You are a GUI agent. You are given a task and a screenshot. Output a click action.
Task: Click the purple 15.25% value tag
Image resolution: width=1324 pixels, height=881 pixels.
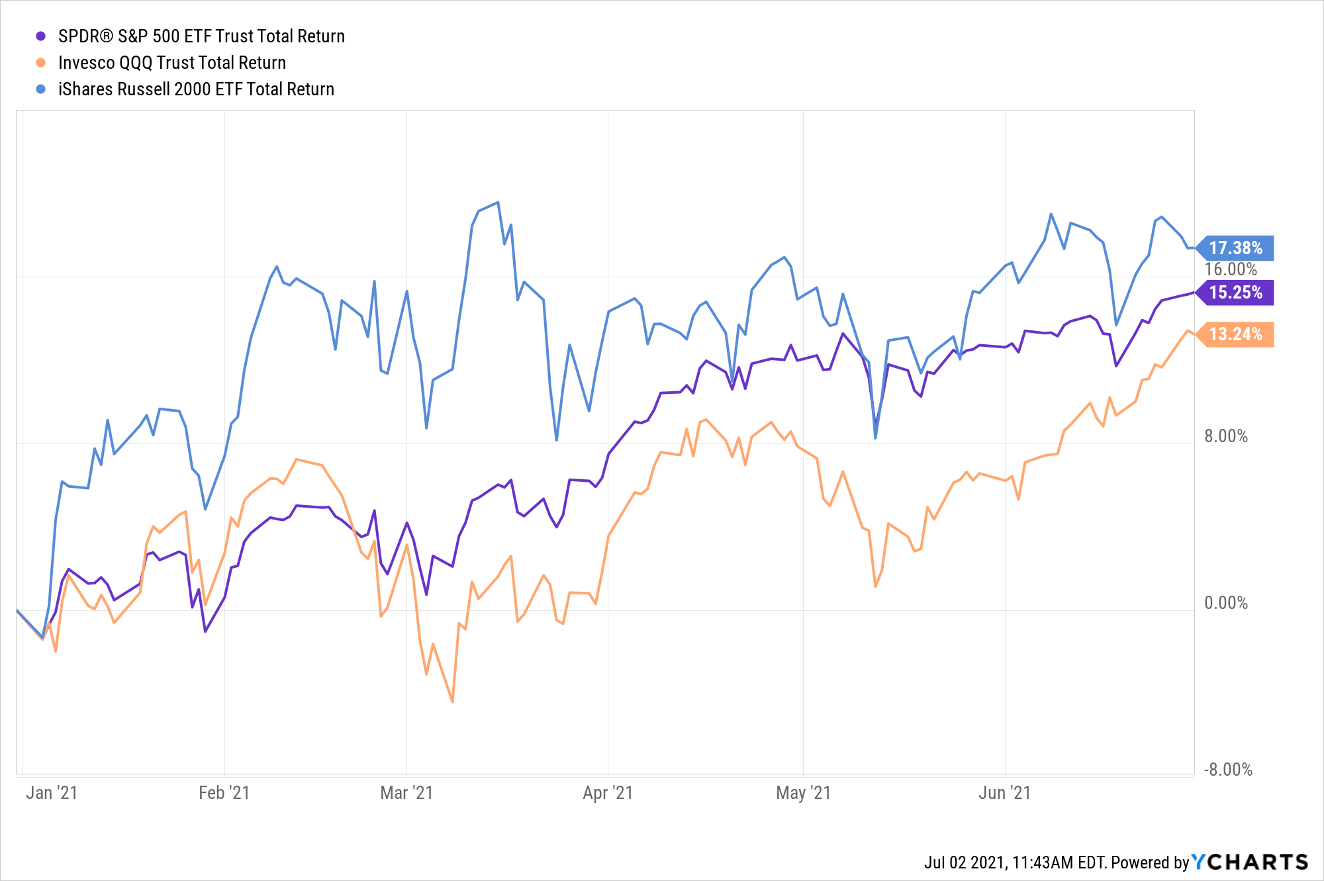[1235, 293]
